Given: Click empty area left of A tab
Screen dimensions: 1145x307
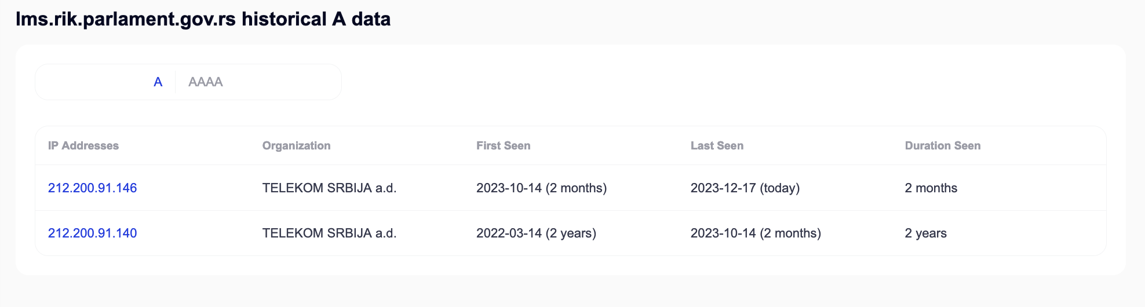Looking at the screenshot, I should point(93,82).
